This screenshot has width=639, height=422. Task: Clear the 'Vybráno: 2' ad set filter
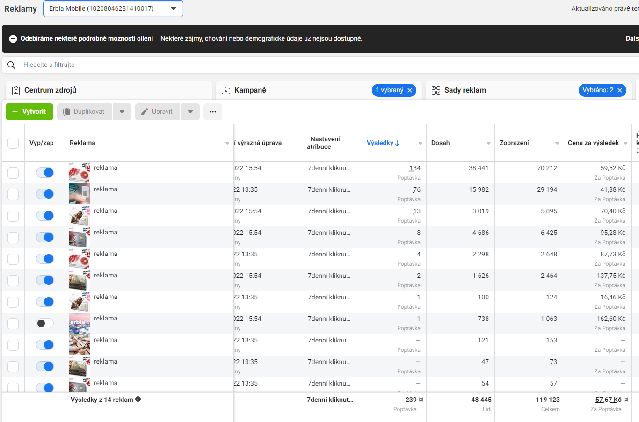pos(620,90)
